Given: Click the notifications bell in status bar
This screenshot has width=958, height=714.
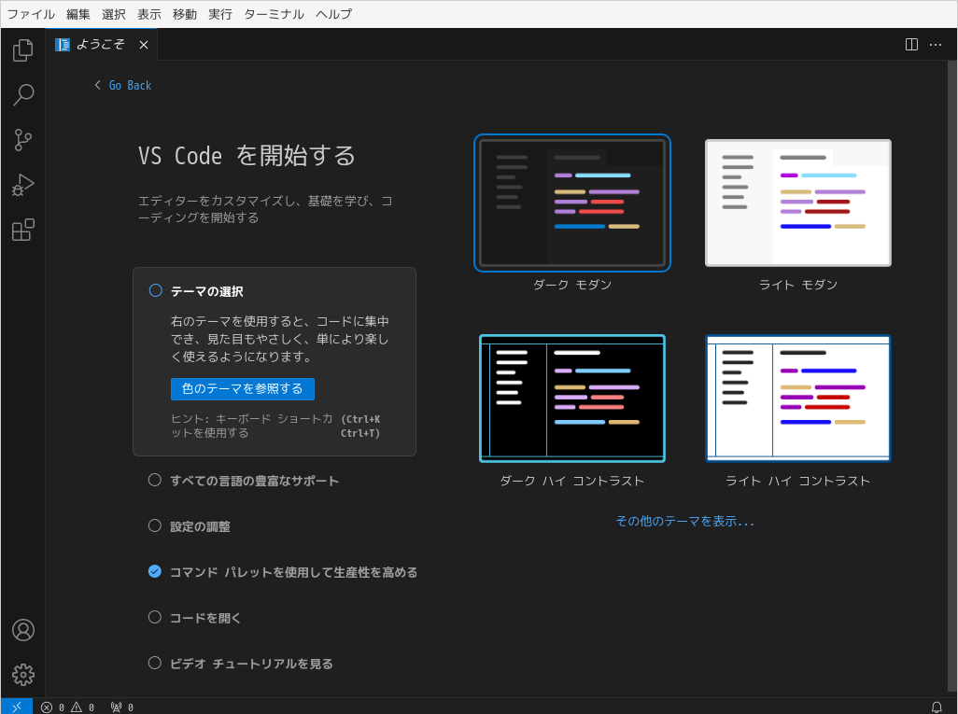Looking at the screenshot, I should [x=937, y=707].
